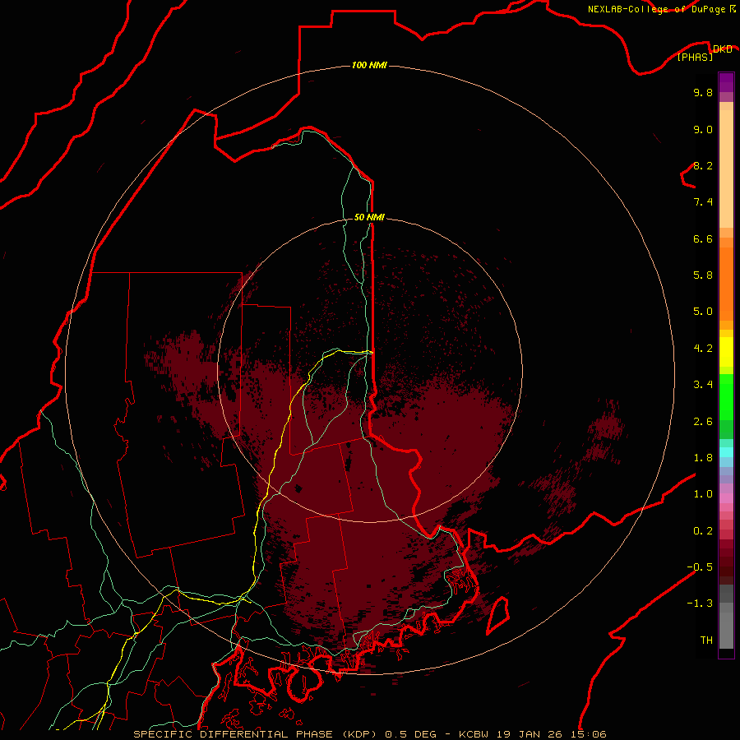
Task: Pick the pink band of the color bar
Action: 726,498
